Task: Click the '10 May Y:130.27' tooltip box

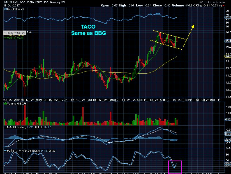Action: (x=15, y=33)
